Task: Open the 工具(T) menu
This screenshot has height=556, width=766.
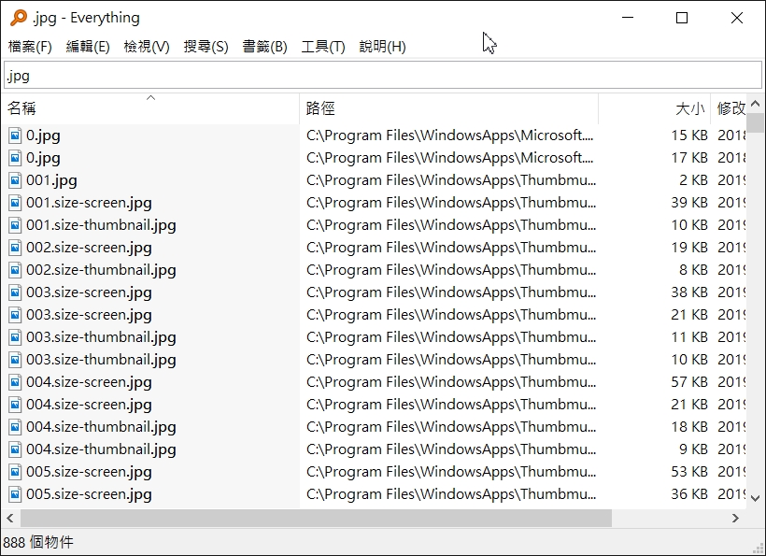Action: pyautogui.click(x=323, y=47)
